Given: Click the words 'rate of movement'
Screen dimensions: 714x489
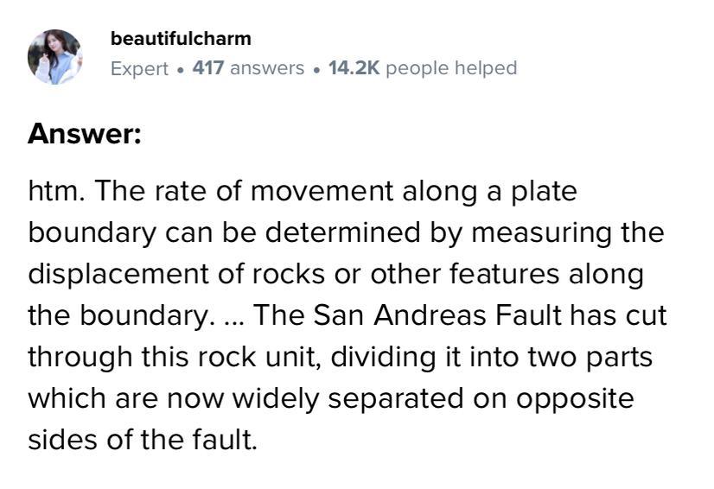Looking at the screenshot, I should [274, 191].
